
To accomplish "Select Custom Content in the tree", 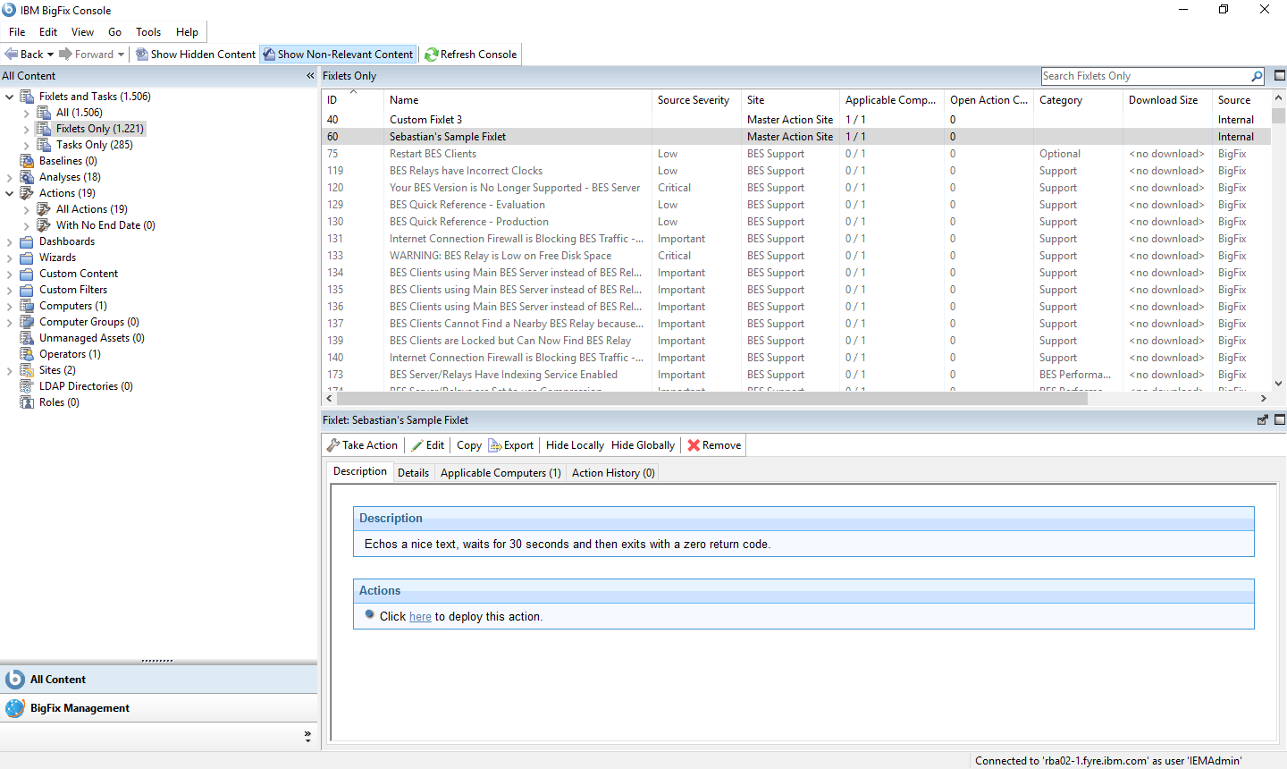I will tap(79, 274).
